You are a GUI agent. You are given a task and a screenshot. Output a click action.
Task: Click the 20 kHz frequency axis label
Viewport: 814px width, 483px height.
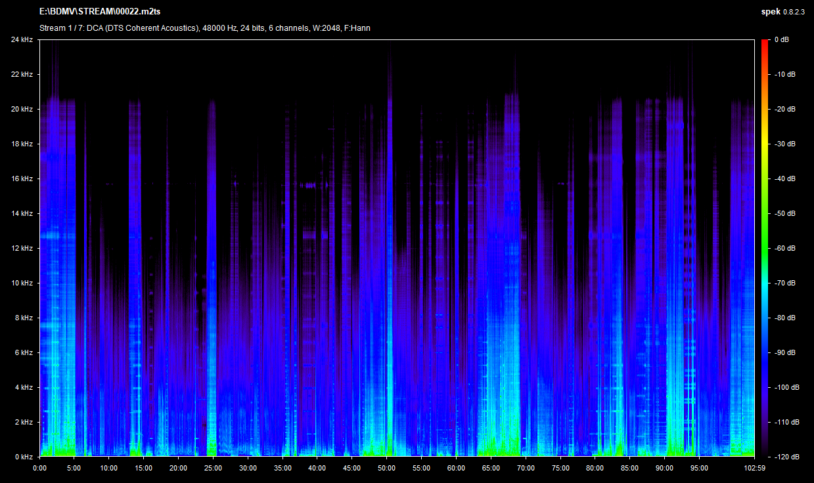click(x=22, y=109)
